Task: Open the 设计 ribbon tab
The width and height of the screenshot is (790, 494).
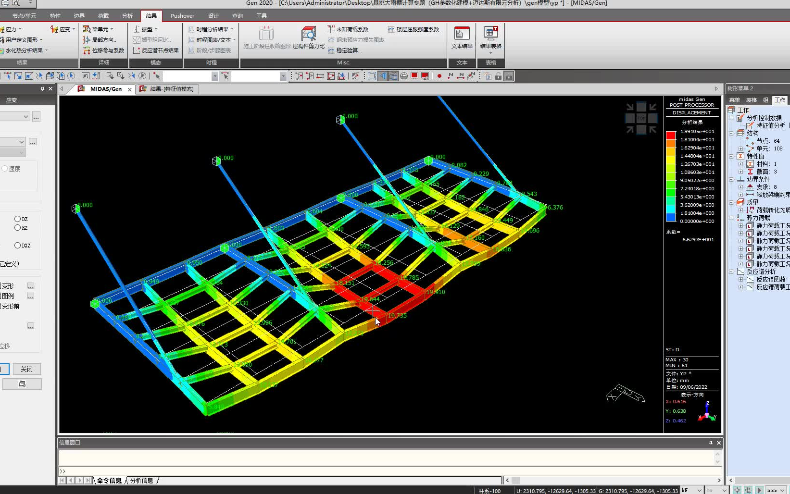Action: click(x=213, y=16)
